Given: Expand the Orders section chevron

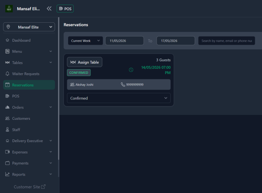Looking at the screenshot, I should coord(51,107).
